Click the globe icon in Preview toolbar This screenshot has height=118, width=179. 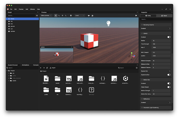tap(71, 16)
